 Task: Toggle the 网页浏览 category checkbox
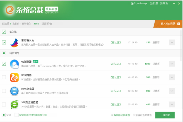point(4,53)
